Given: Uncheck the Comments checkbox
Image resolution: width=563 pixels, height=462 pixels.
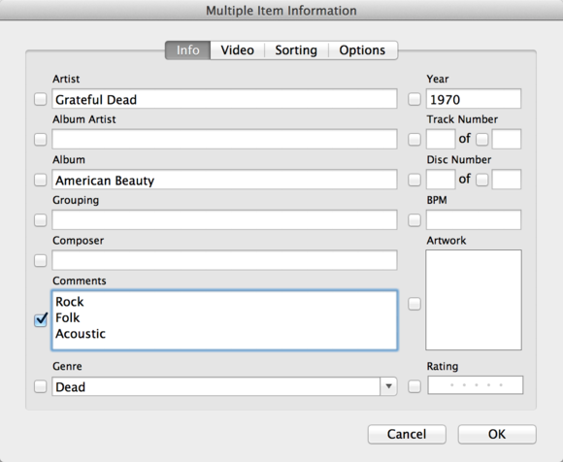Looking at the screenshot, I should pos(41,320).
